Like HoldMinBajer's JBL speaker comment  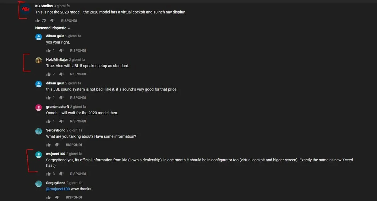[x=48, y=74]
